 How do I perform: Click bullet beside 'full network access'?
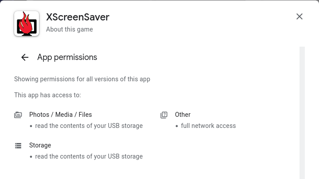pos(177,126)
